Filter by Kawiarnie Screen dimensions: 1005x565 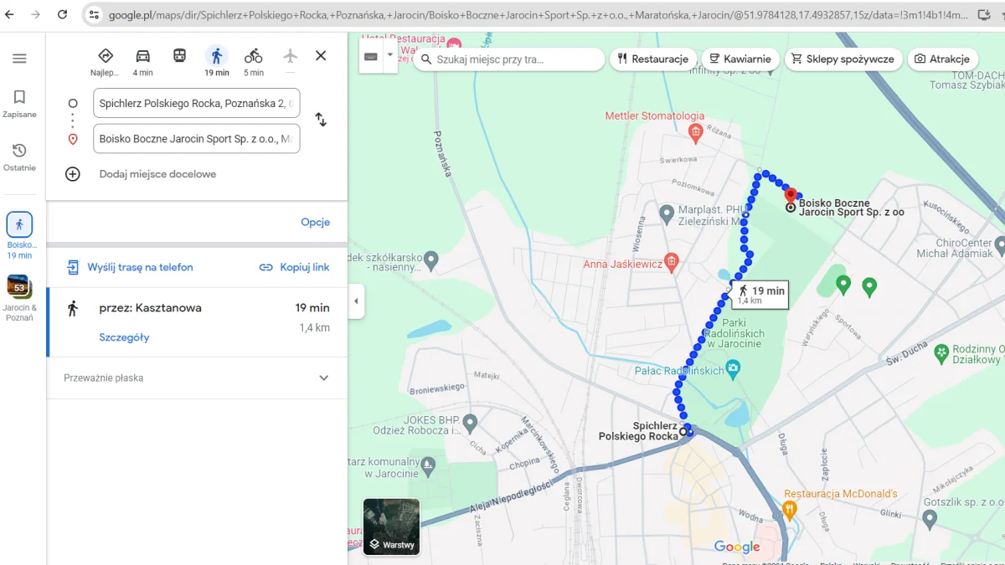tap(740, 59)
